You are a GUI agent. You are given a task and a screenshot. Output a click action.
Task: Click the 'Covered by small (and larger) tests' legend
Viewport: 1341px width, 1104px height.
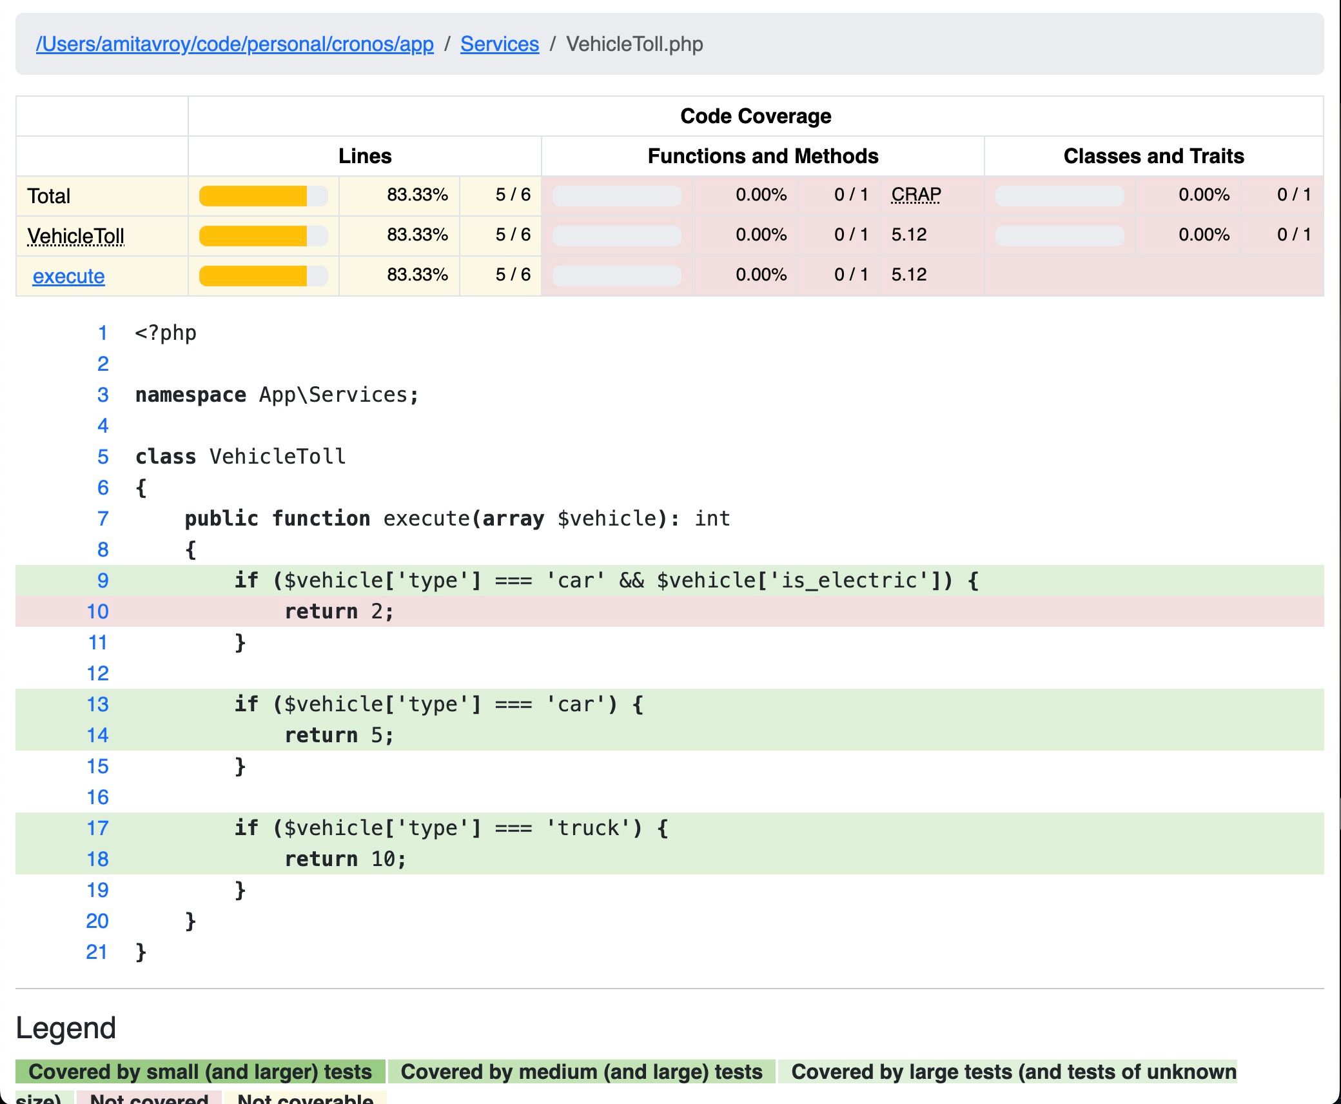click(x=201, y=1072)
